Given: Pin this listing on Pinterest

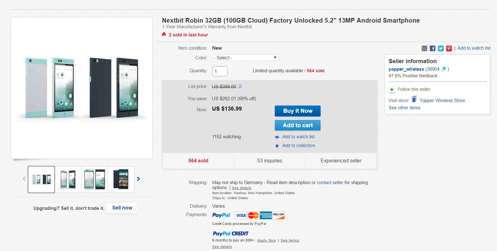Looking at the screenshot, I should tap(449, 48).
